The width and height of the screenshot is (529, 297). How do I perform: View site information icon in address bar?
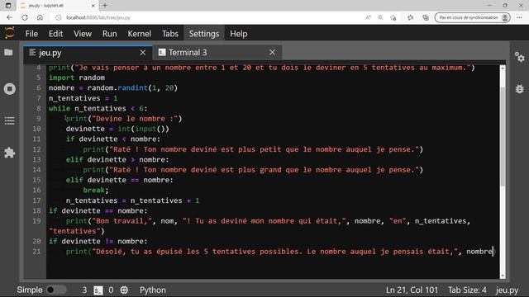(59, 17)
